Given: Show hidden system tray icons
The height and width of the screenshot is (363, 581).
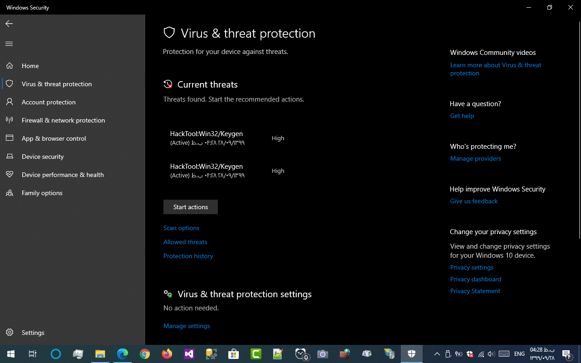Looking at the screenshot, I should 437,354.
